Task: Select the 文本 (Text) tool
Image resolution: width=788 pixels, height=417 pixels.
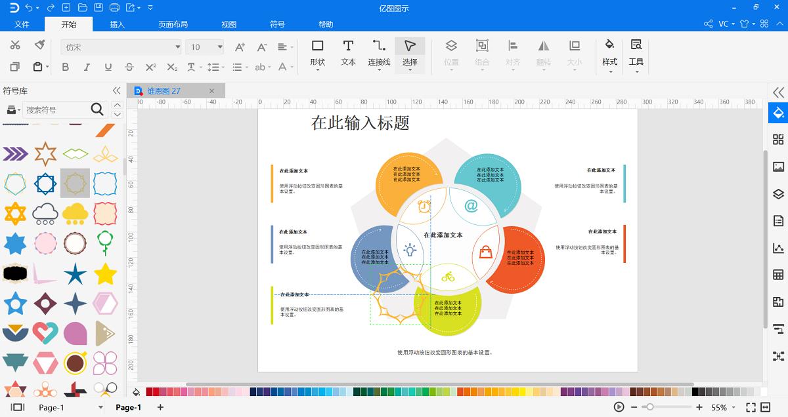Action: [x=348, y=52]
